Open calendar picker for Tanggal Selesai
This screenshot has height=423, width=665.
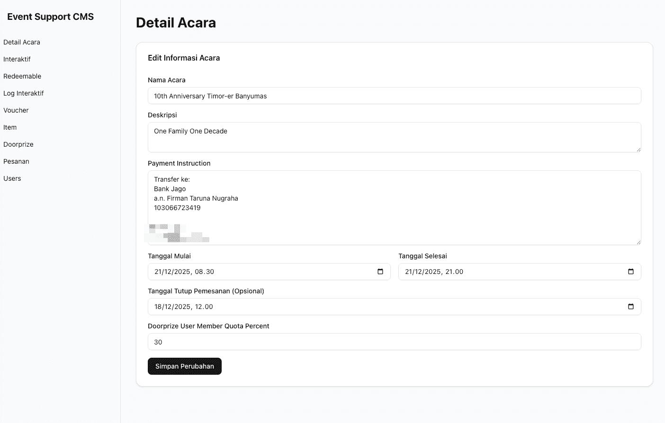point(630,272)
